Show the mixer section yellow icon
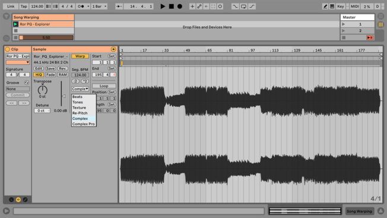The image size is (387, 218). [380, 24]
